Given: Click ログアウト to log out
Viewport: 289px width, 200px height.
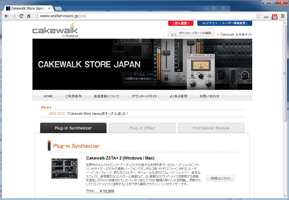Looking at the screenshot, I should tap(210, 23).
